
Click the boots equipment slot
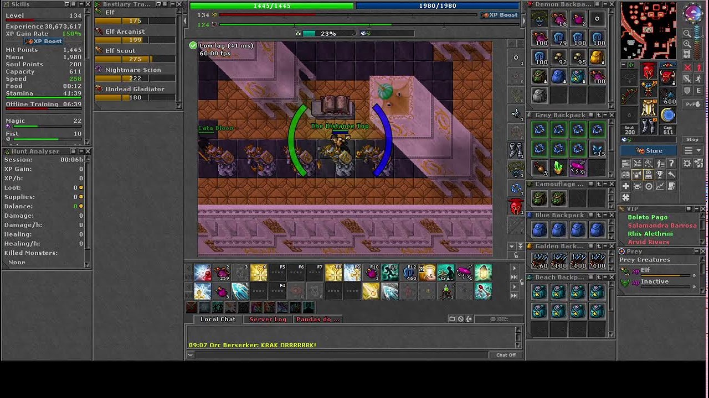tap(648, 125)
